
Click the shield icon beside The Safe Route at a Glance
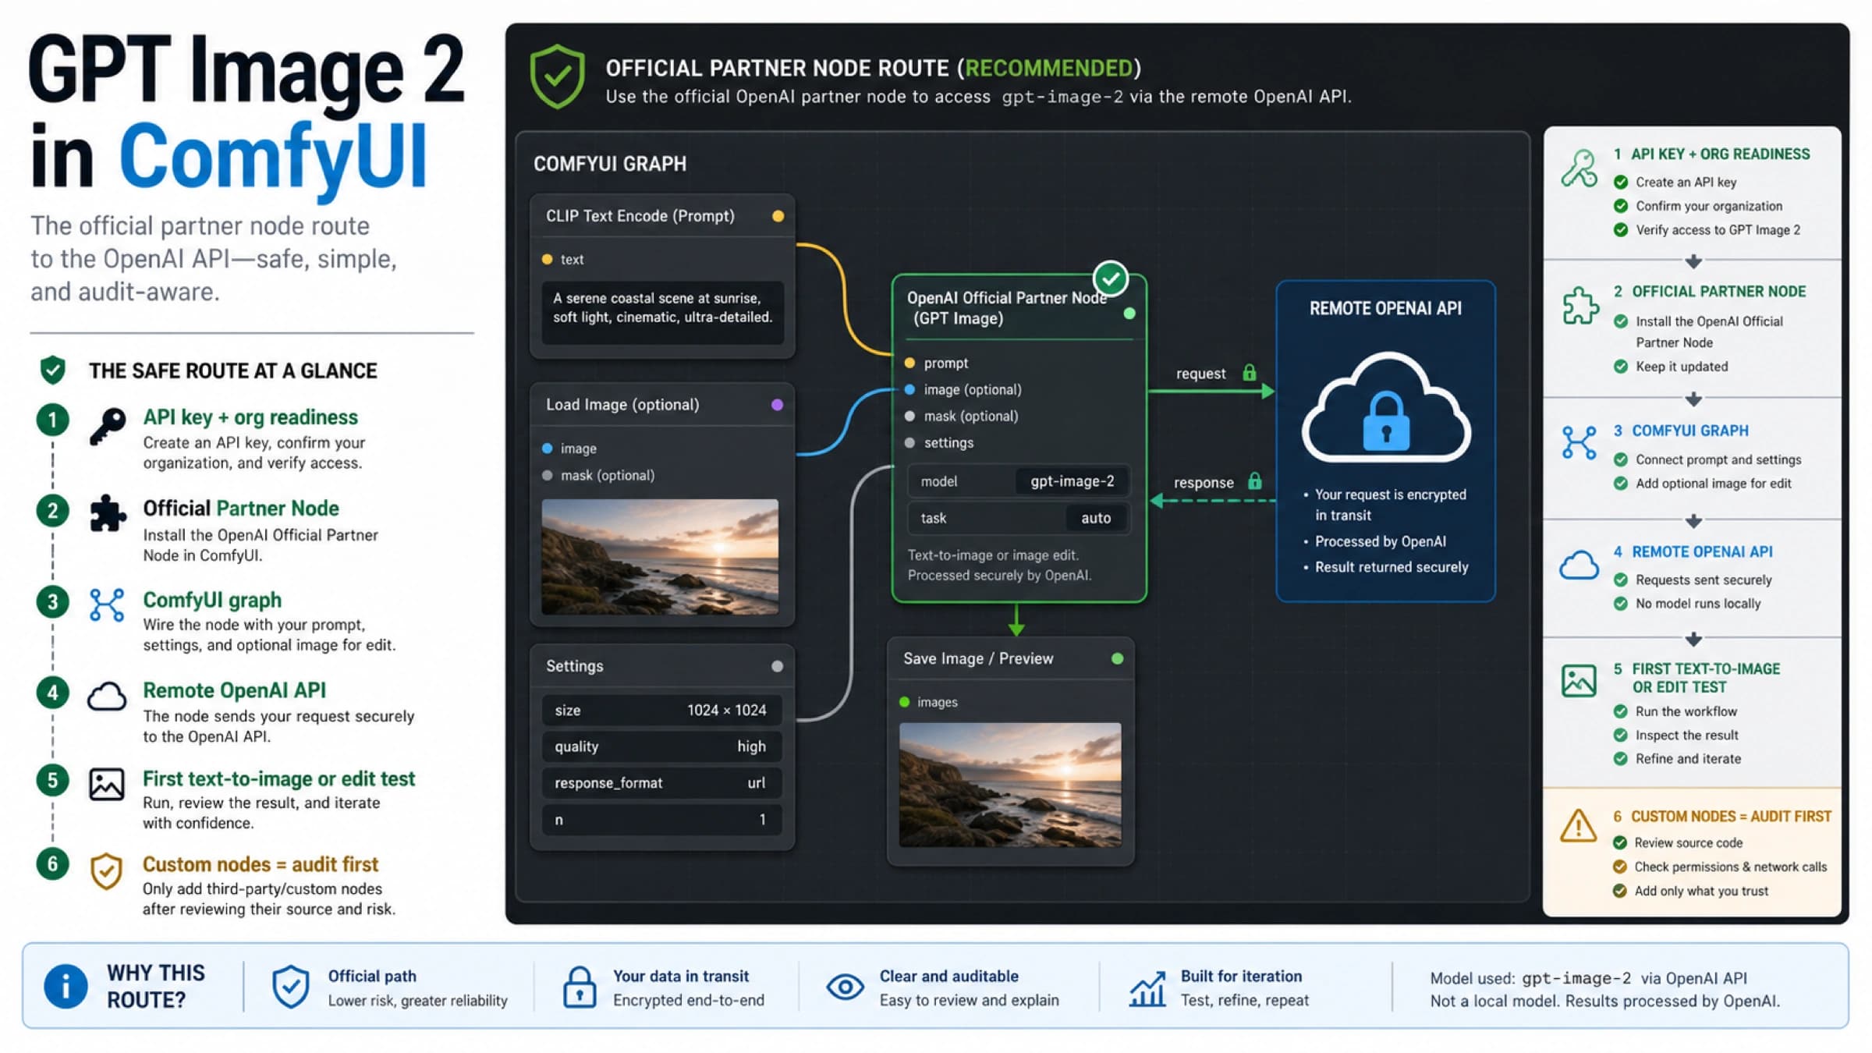pyautogui.click(x=53, y=370)
